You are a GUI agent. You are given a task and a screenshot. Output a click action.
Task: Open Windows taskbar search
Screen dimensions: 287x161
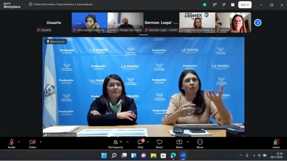pos(114,156)
